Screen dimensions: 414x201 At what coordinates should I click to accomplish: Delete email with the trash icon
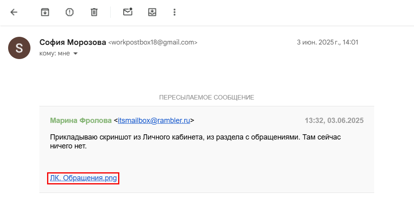point(94,12)
